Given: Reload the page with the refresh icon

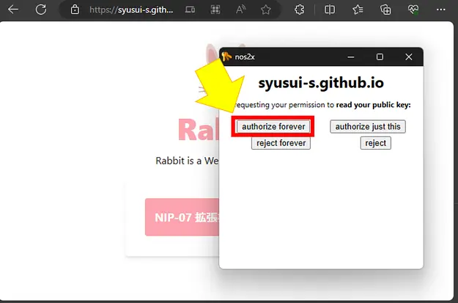Looking at the screenshot, I should pyautogui.click(x=41, y=10).
